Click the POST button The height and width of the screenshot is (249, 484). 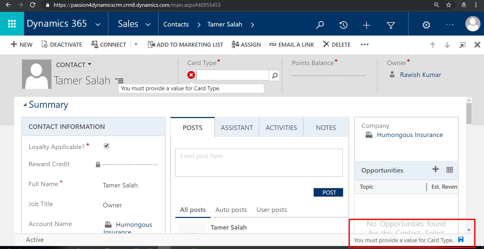click(x=328, y=192)
